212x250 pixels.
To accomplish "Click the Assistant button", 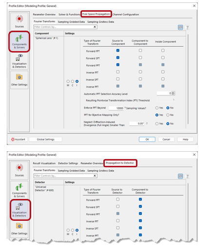I will pos(19,139).
